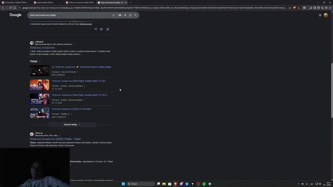The width and height of the screenshot is (333, 187).
Task: Close the Google search results tab
Action: tap(126, 3)
